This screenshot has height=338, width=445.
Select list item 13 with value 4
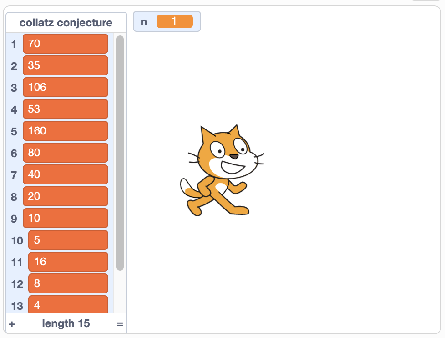[x=68, y=304]
